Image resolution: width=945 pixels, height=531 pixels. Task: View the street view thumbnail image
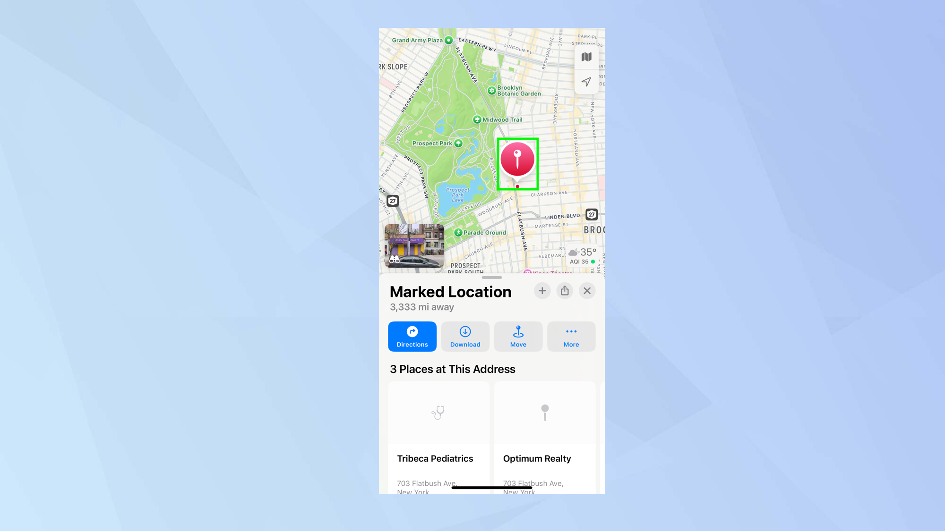click(415, 246)
